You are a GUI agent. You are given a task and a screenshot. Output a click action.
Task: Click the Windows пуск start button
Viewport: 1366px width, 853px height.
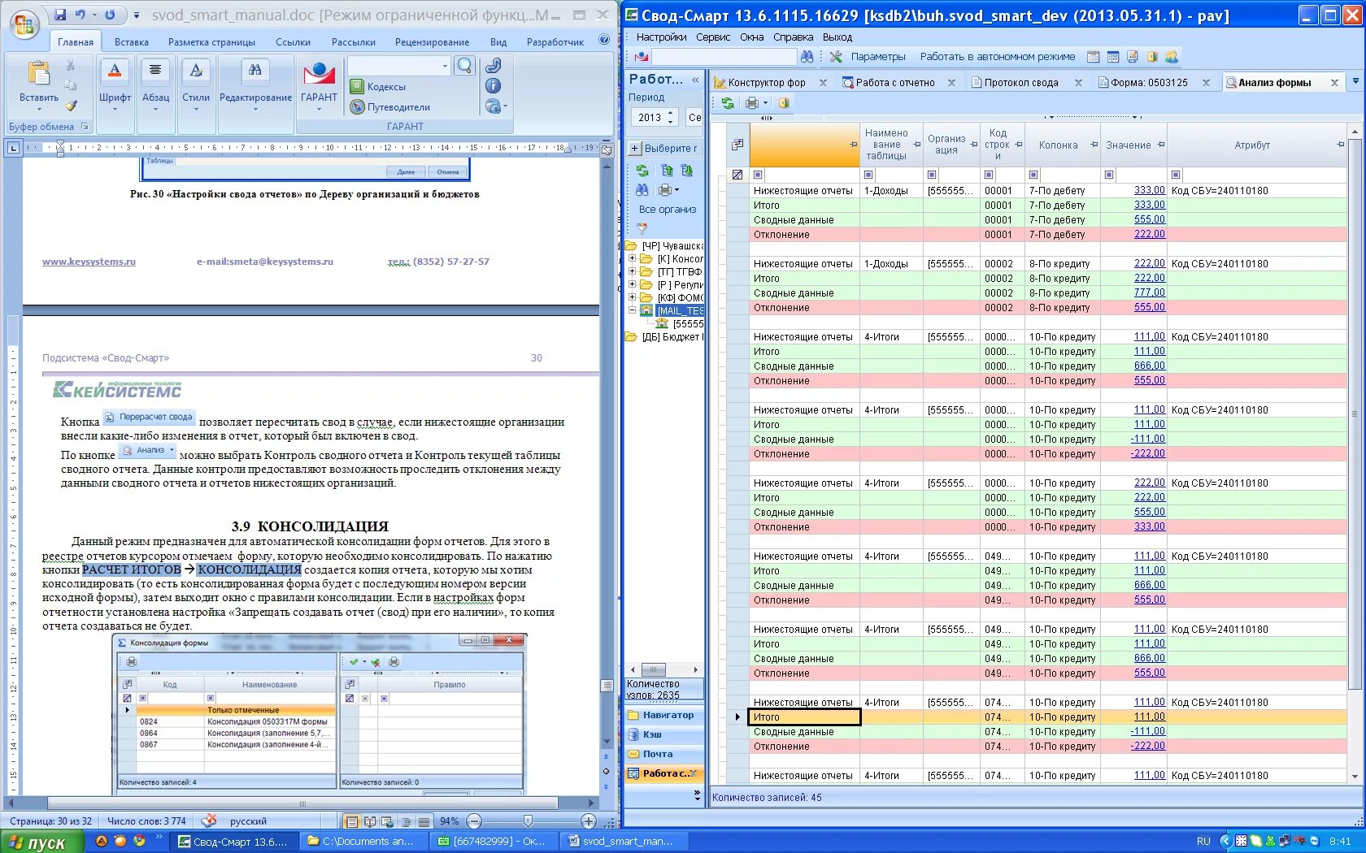(x=41, y=842)
